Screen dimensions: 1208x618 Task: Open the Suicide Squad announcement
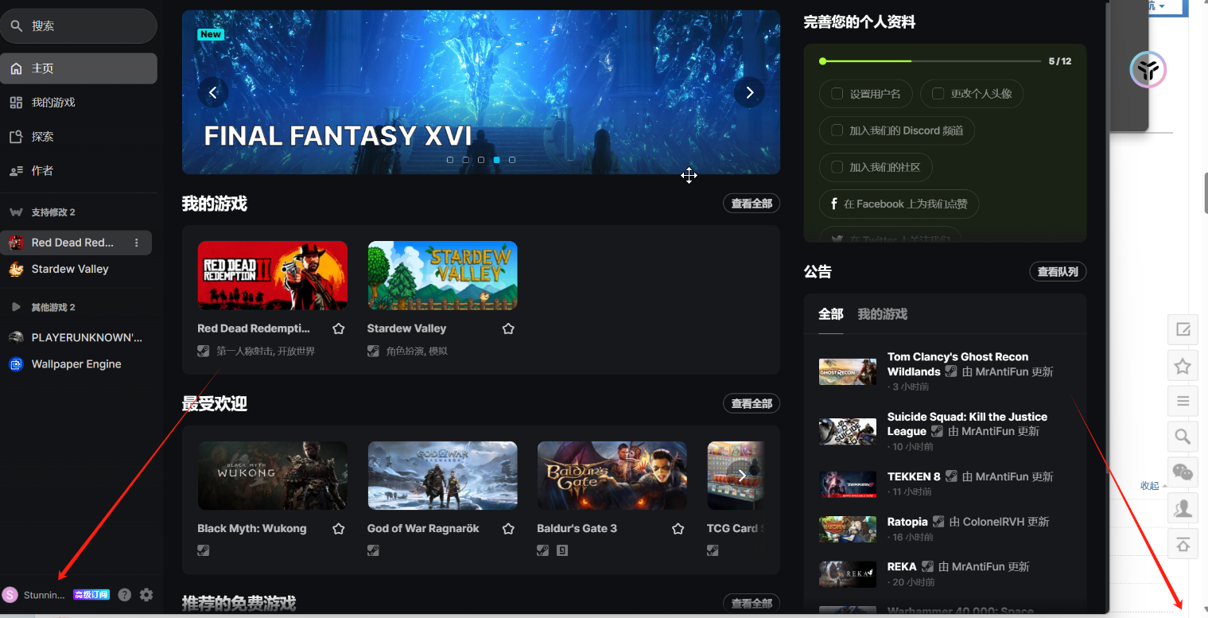point(945,431)
